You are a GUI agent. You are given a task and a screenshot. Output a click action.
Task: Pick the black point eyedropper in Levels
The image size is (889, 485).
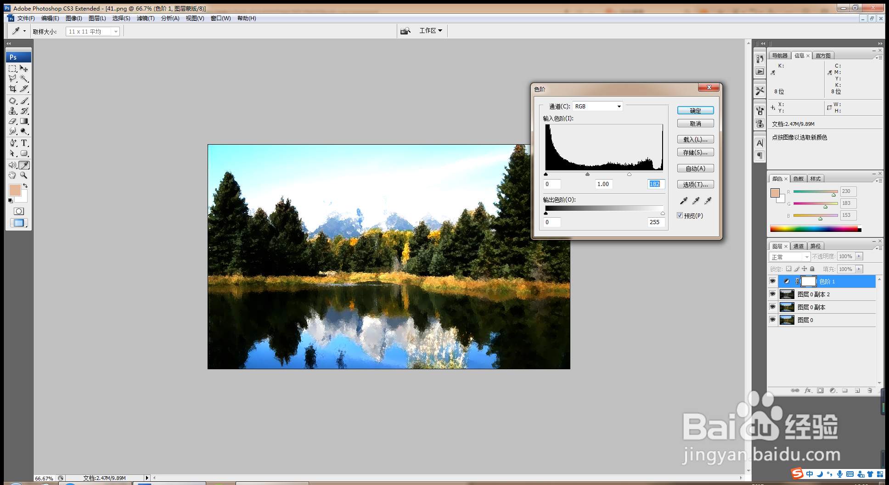coord(684,201)
